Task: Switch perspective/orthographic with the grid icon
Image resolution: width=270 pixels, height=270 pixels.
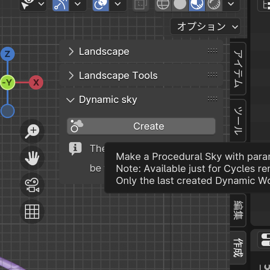Action: (x=32, y=212)
